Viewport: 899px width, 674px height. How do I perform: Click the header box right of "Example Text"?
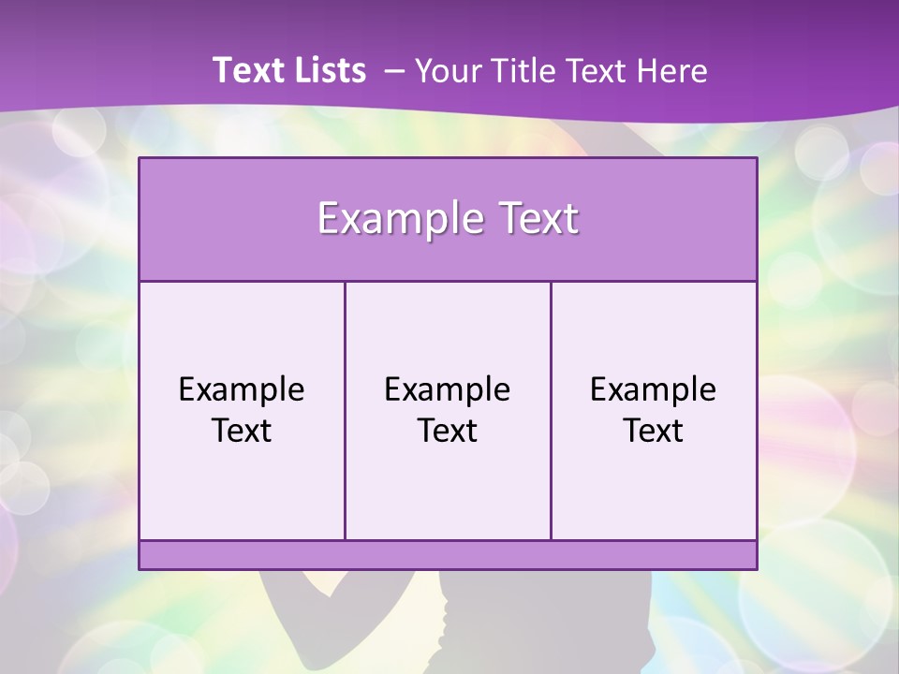674,219
